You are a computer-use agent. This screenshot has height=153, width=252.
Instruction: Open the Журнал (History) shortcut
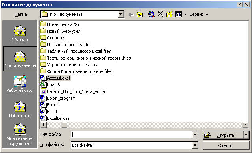coord(20,34)
